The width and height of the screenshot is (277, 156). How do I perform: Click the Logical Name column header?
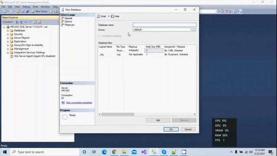(107, 47)
